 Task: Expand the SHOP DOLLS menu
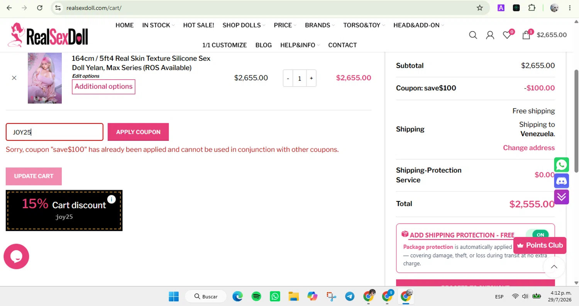point(244,25)
